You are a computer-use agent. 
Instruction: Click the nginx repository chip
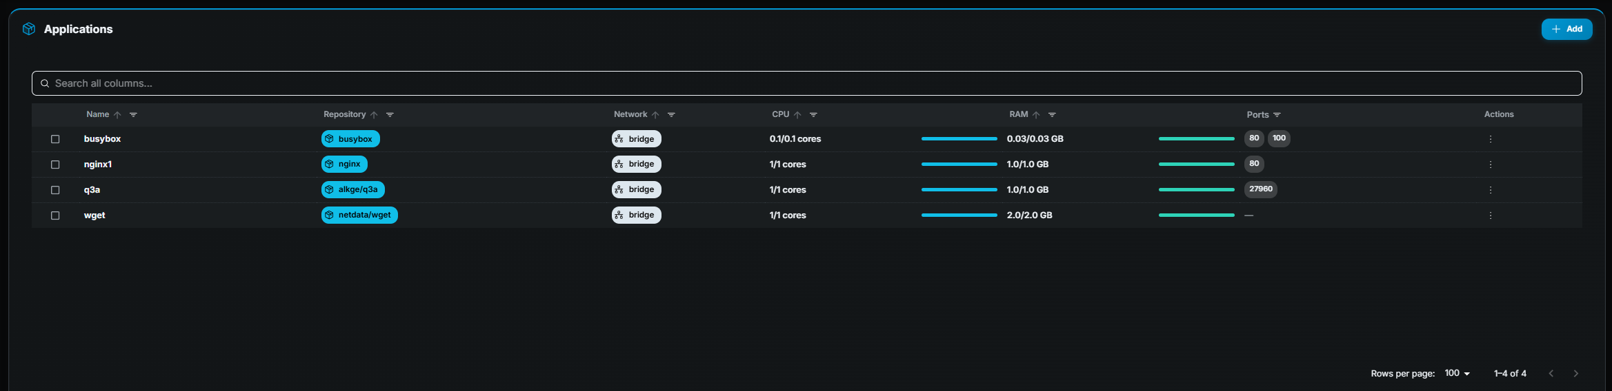click(x=344, y=164)
